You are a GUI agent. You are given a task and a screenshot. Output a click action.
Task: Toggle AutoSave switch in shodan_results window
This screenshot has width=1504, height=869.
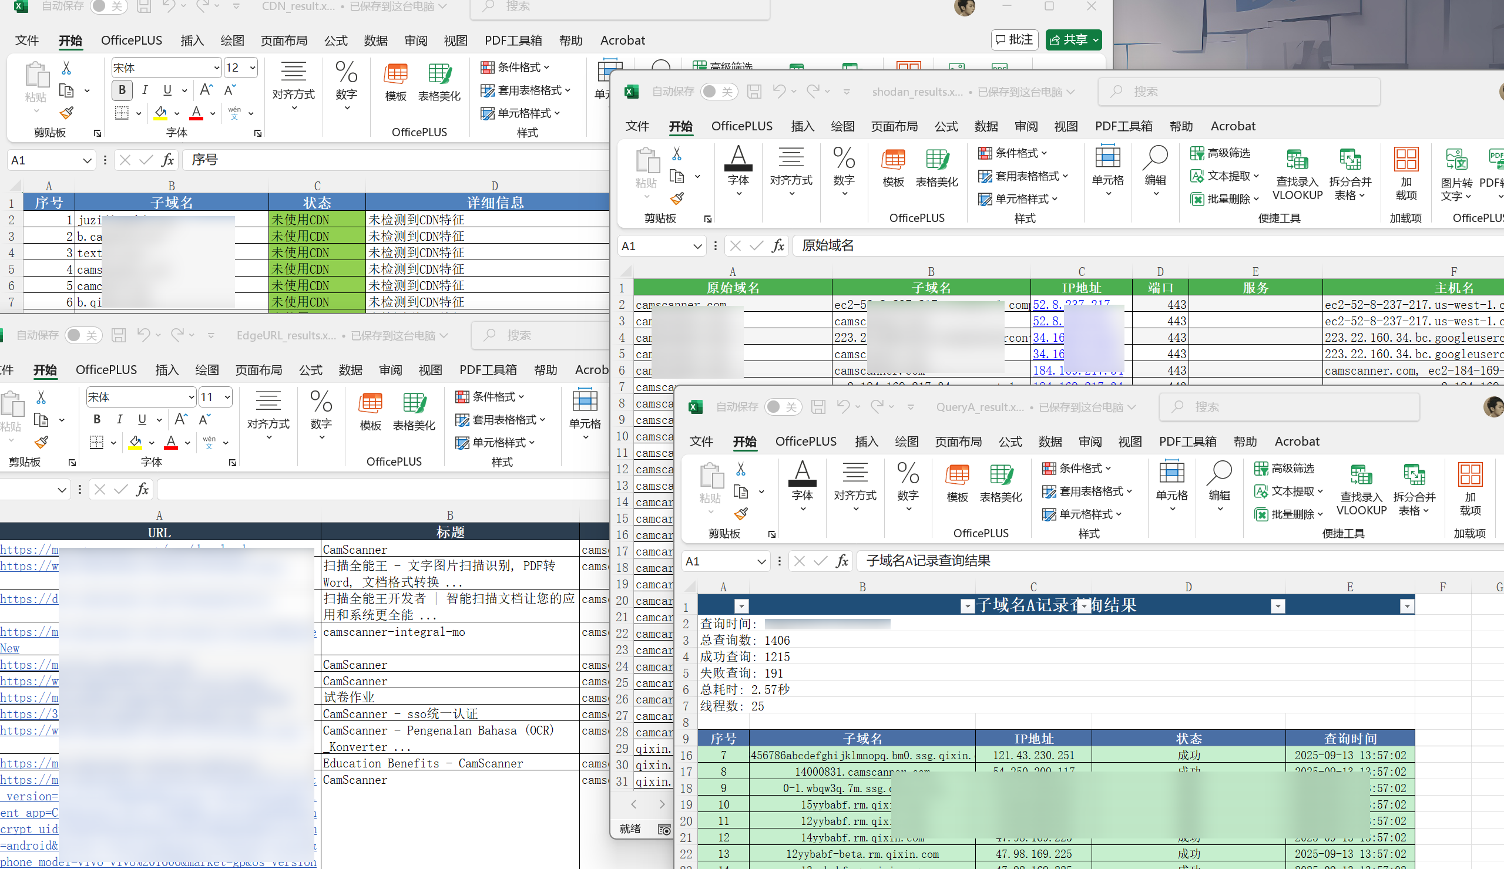pyautogui.click(x=719, y=91)
